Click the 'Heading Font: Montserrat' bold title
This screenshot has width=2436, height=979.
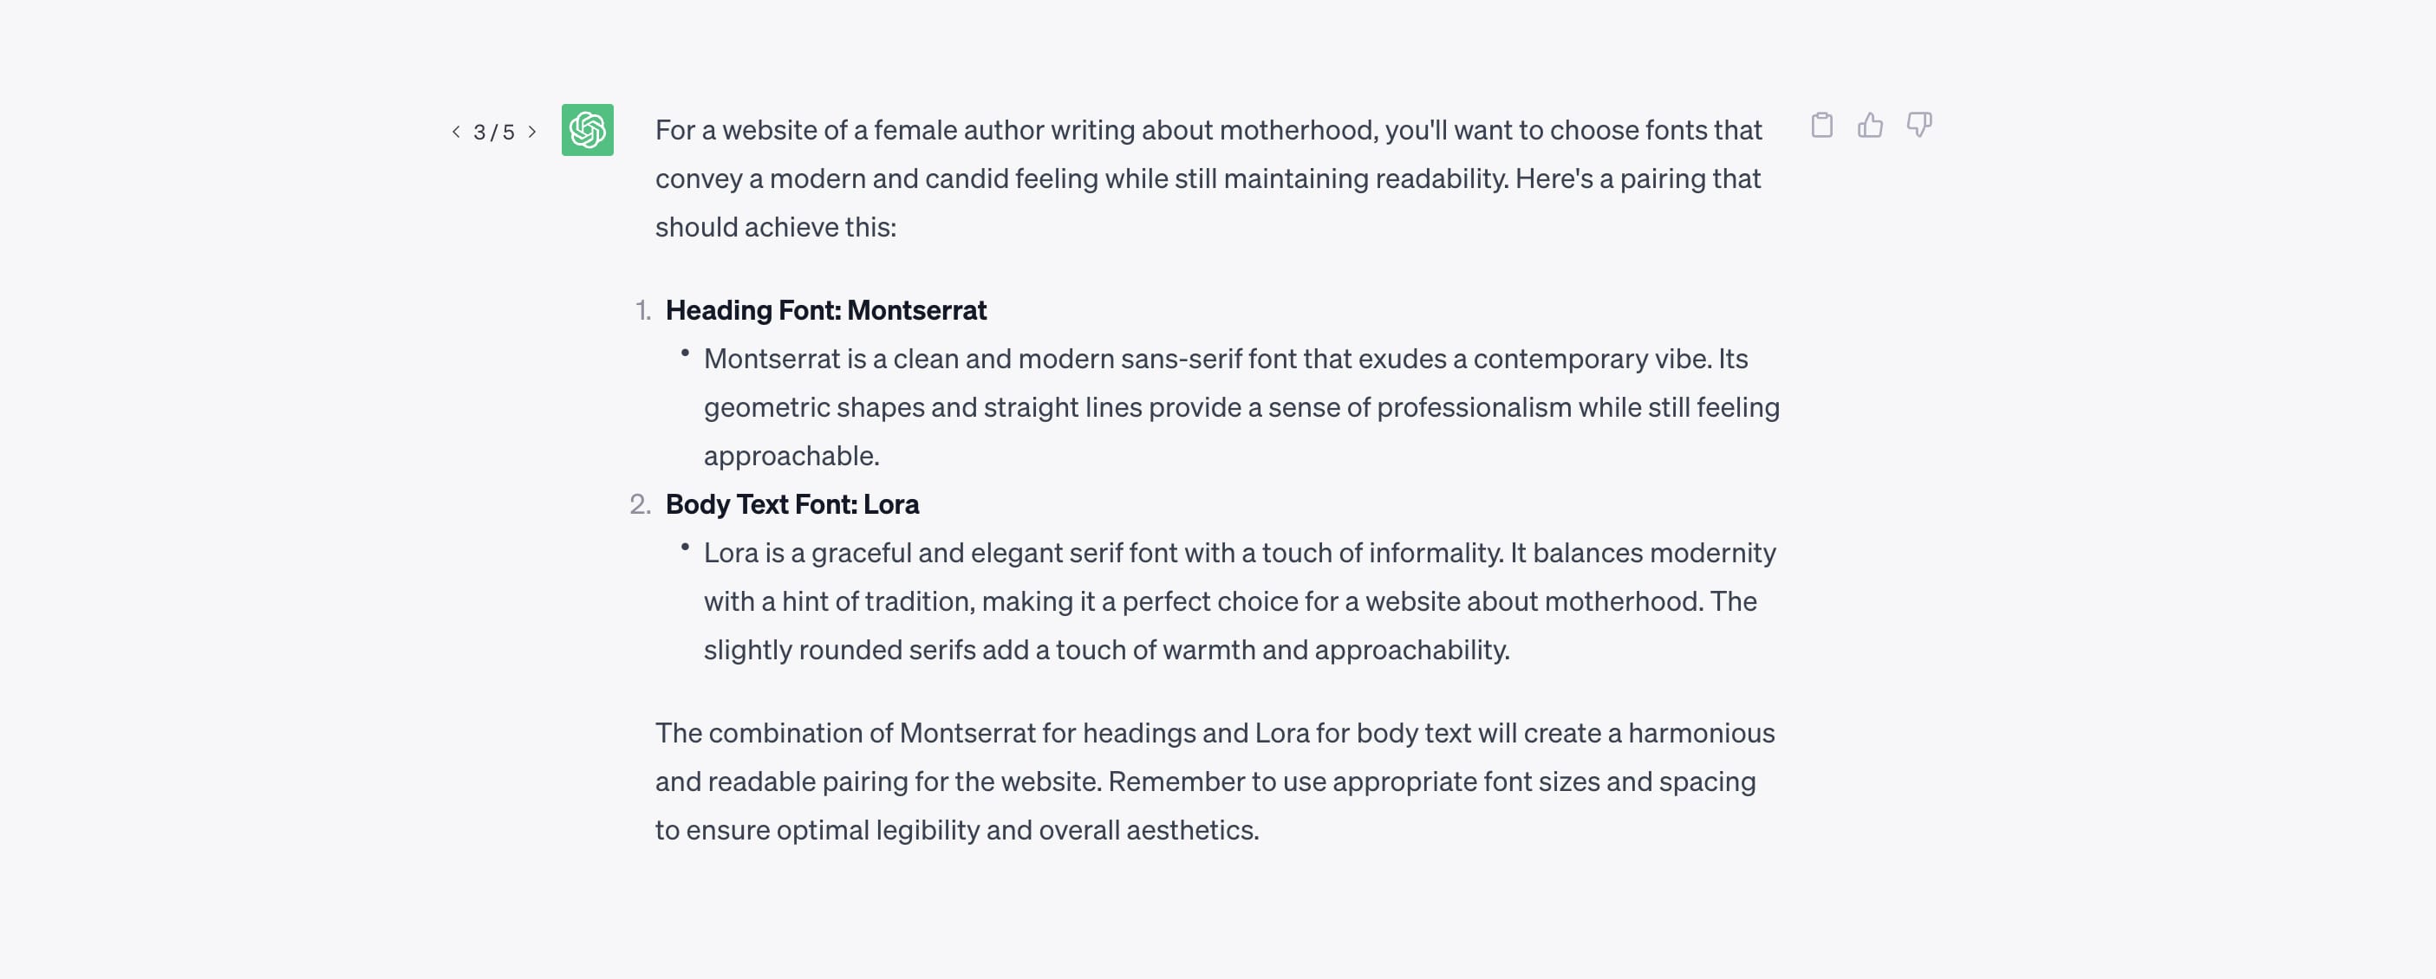click(825, 310)
